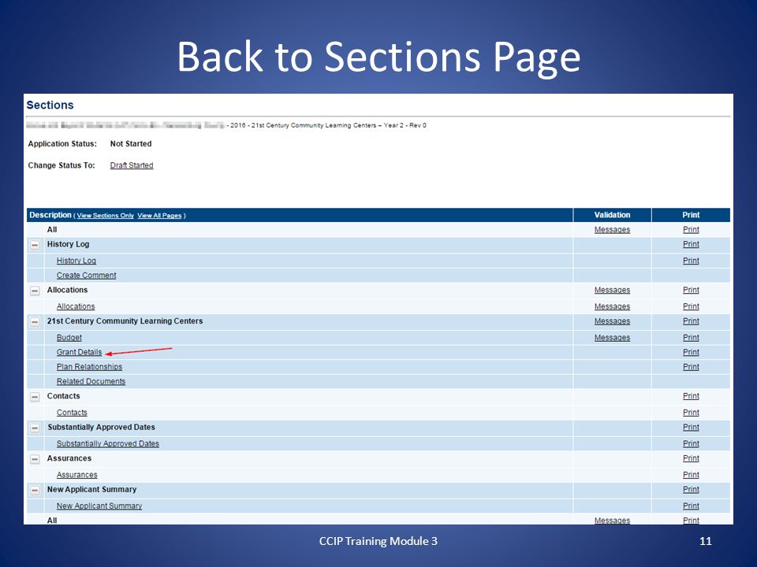Open Create Comment link

pyautogui.click(x=87, y=276)
